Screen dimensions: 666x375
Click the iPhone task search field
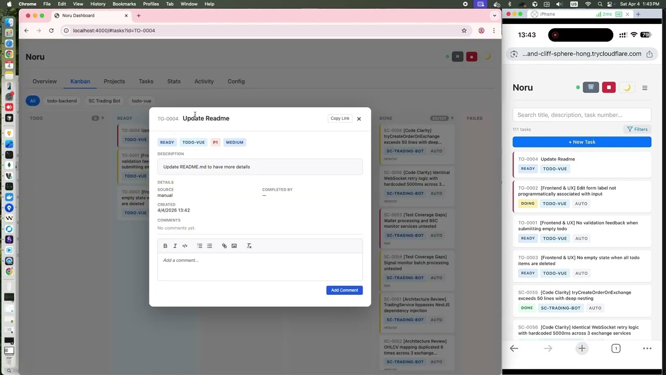[582, 115]
